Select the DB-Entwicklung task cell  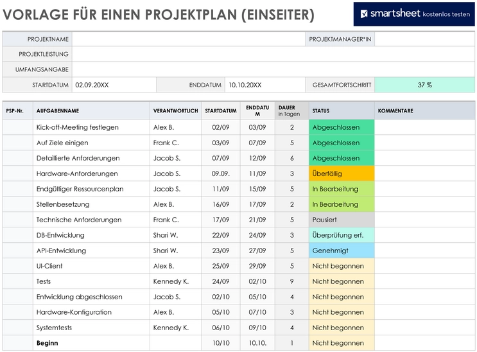(91, 235)
